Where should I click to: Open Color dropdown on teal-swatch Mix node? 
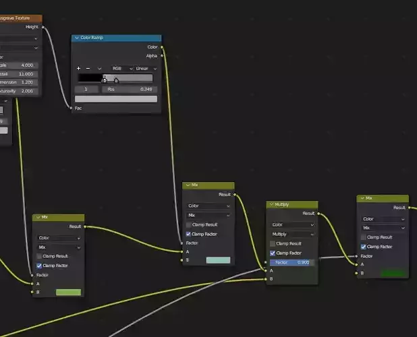208,206
